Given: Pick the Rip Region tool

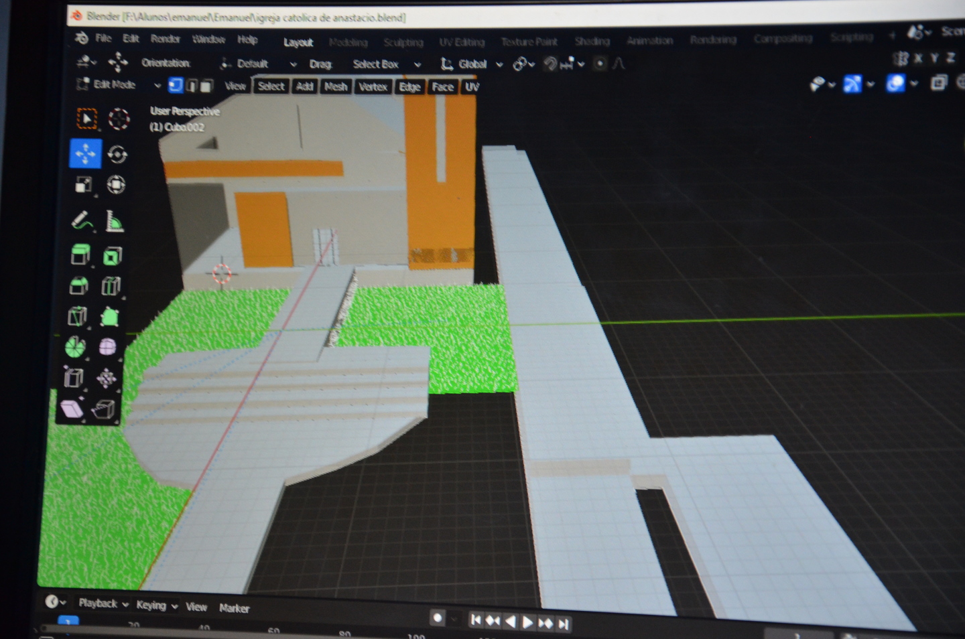Looking at the screenshot, I should (x=104, y=409).
